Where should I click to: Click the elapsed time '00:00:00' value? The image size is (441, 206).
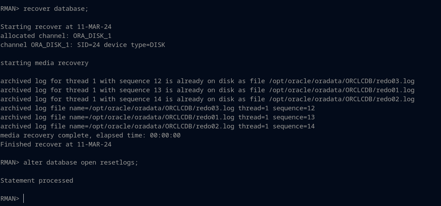click(165, 135)
